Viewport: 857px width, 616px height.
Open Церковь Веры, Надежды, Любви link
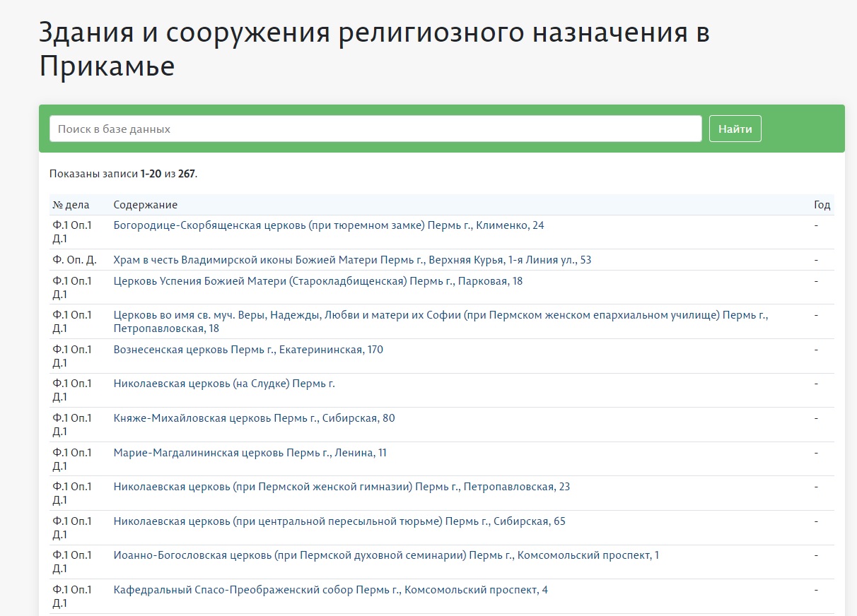pos(440,316)
